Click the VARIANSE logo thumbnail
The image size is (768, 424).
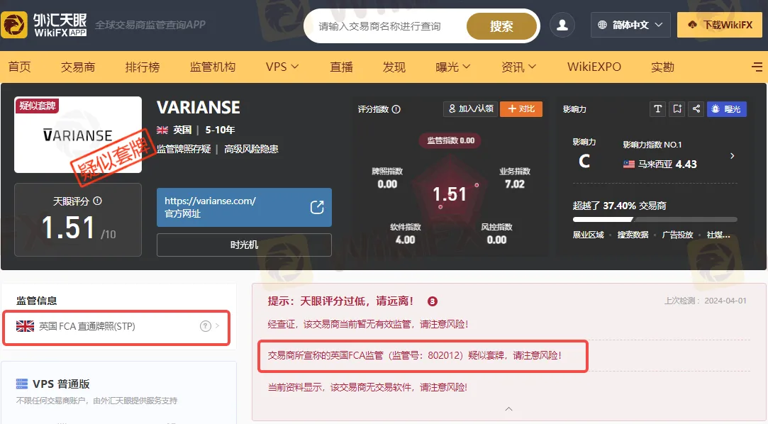click(78, 135)
